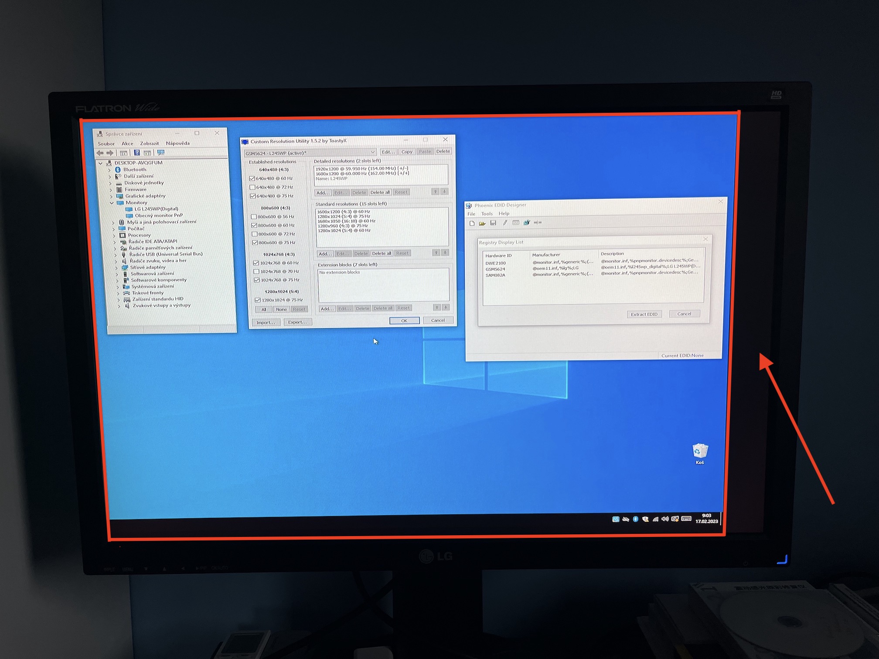The height and width of the screenshot is (659, 879).
Task: Click the help question mark icon in Device Manager
Action: (x=137, y=153)
